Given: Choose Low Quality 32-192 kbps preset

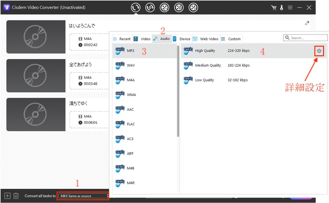Looking at the screenshot, I should 254,80.
